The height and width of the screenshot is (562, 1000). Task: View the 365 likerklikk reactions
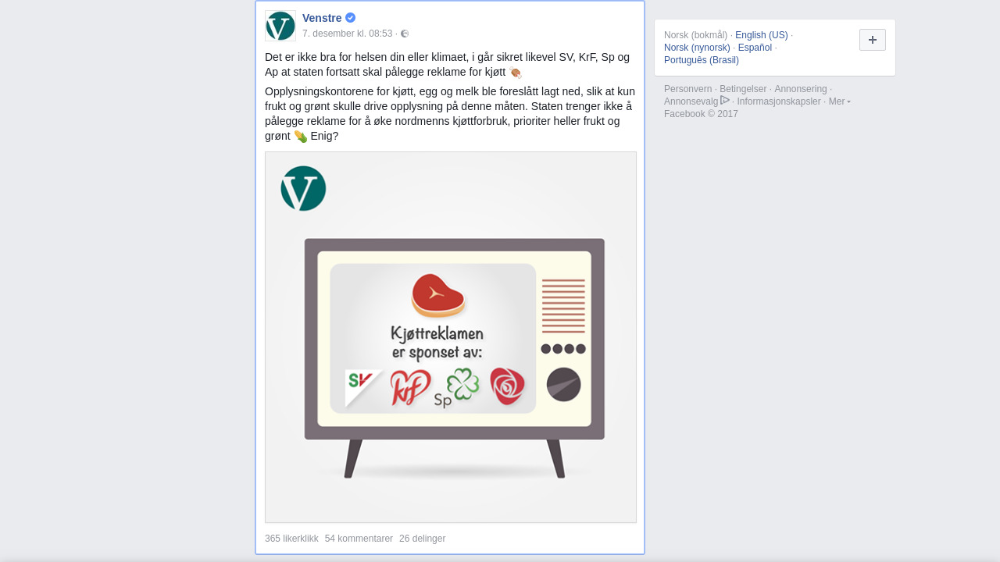point(291,539)
